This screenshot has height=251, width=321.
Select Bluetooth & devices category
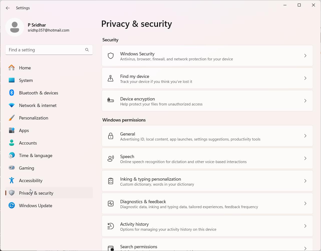click(x=49, y=93)
